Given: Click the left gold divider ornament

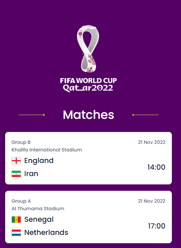Looking at the screenshot, I should pos(32,115).
